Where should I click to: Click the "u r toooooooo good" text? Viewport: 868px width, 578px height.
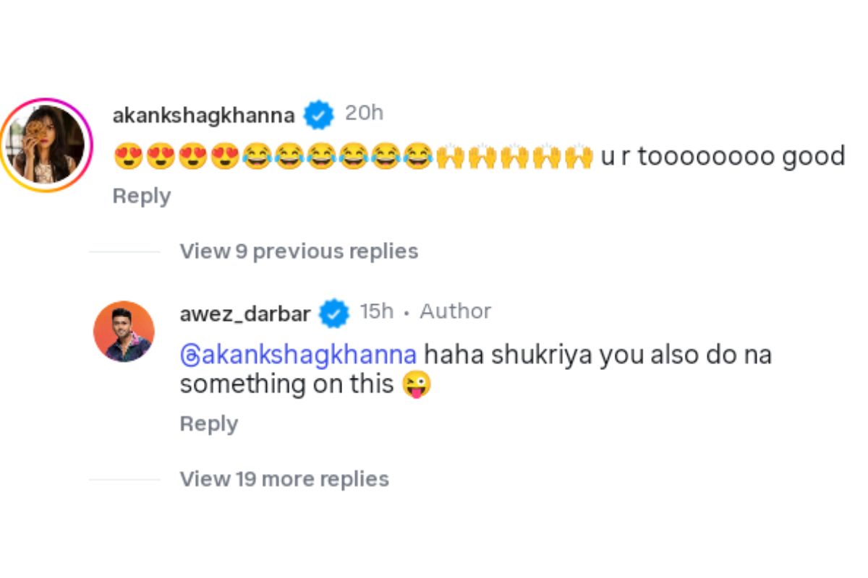[x=723, y=157]
